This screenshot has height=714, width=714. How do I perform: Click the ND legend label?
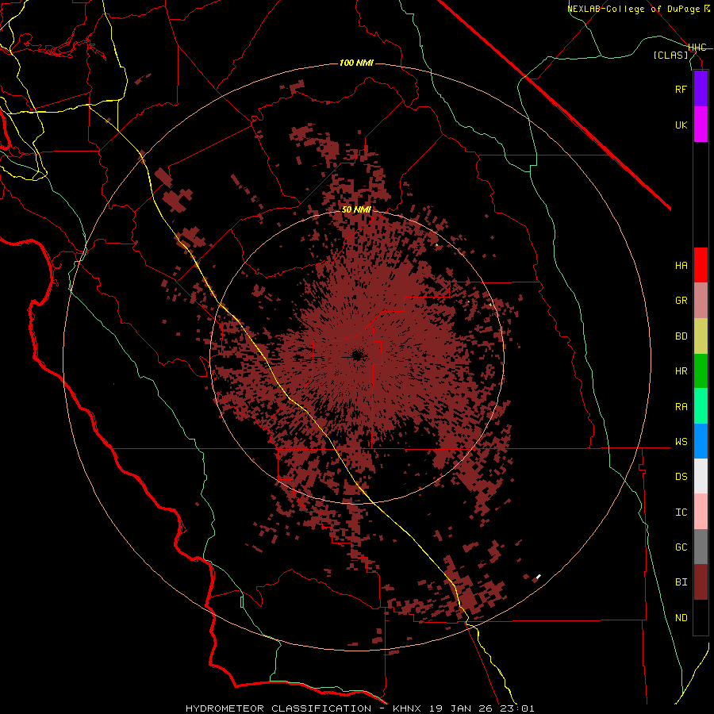(x=681, y=617)
